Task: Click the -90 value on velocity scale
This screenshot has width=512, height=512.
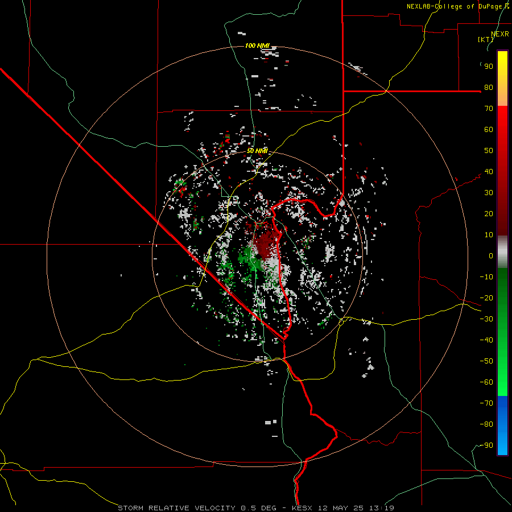Action: pos(486,445)
